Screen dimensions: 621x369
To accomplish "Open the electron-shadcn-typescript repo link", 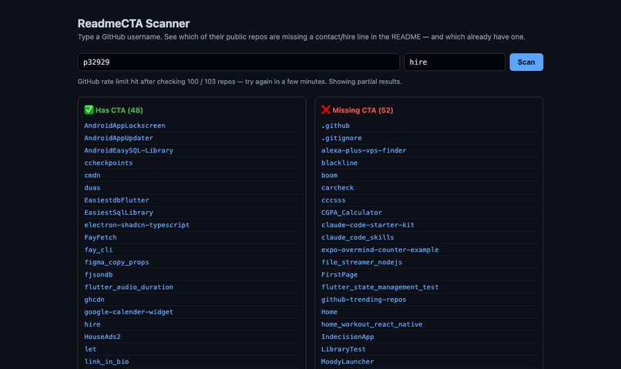I will (x=136, y=225).
